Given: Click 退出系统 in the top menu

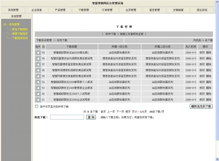Looking at the screenshot, I should click(x=202, y=10).
